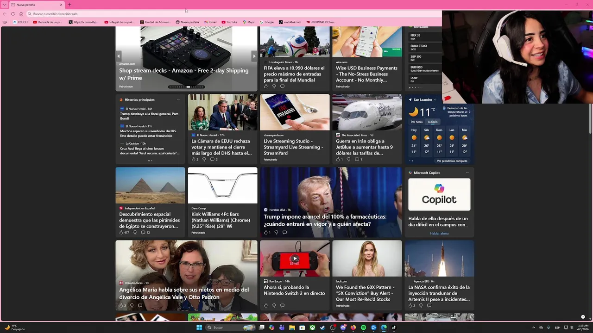Open Wise USD Business Payments ad
Screen dimensions: 593x333
tap(366, 74)
